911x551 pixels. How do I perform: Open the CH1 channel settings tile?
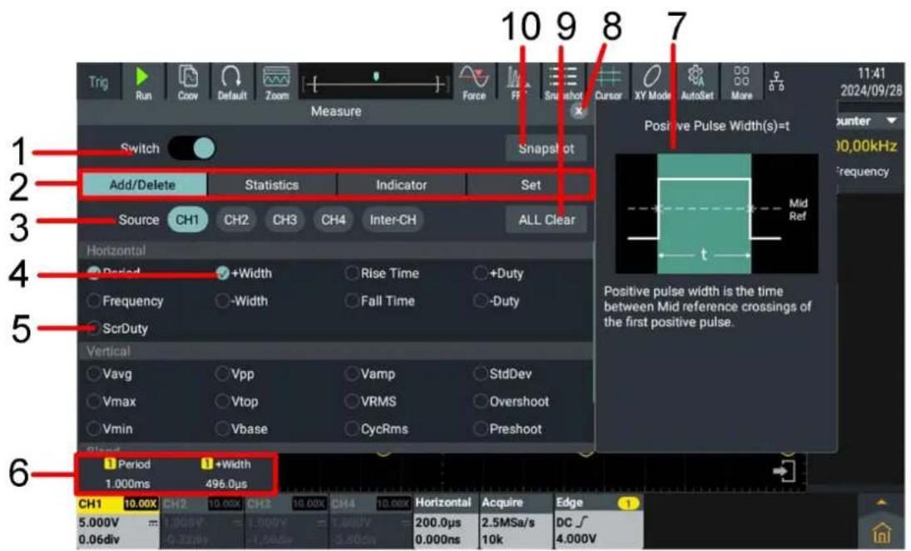pos(118,522)
